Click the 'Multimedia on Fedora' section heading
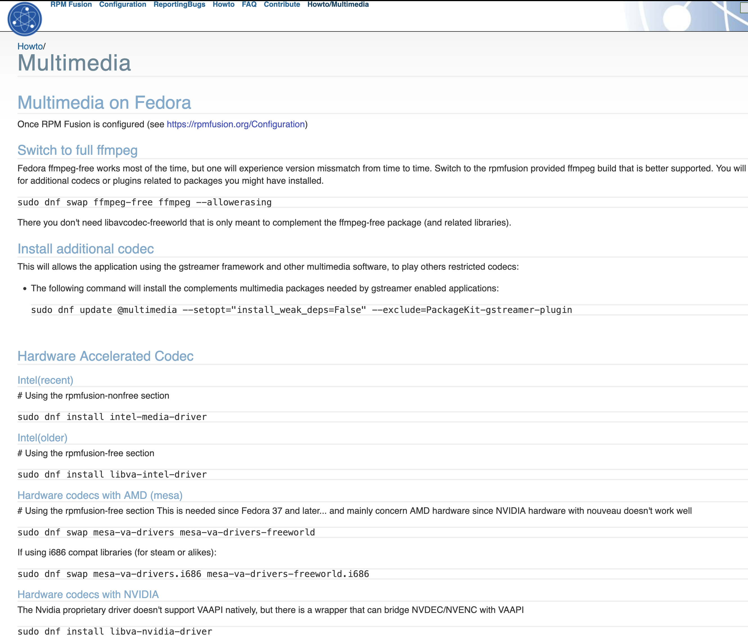This screenshot has height=636, width=748. tap(104, 103)
